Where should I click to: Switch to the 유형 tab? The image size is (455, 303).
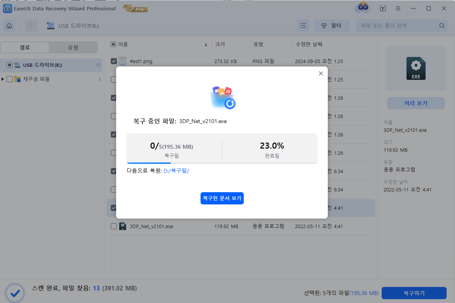point(73,47)
